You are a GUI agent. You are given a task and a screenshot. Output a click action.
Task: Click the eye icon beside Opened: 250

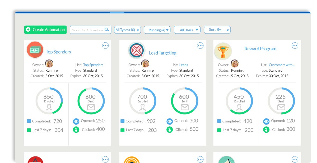[x=76, y=121]
